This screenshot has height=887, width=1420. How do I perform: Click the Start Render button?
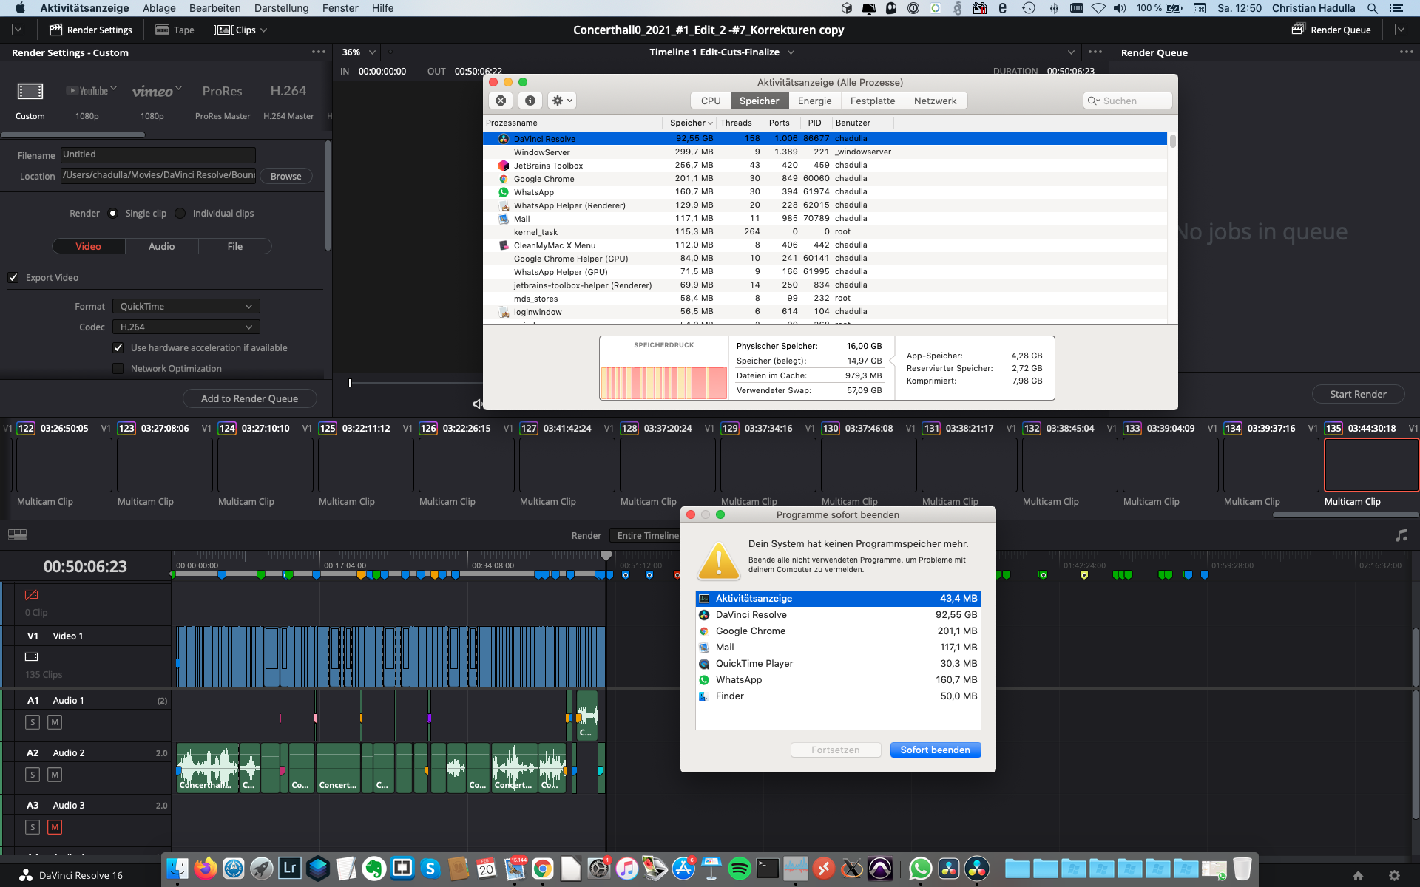click(x=1358, y=394)
